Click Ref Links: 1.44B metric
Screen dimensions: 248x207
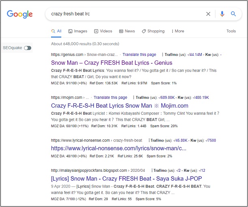click(x=134, y=126)
